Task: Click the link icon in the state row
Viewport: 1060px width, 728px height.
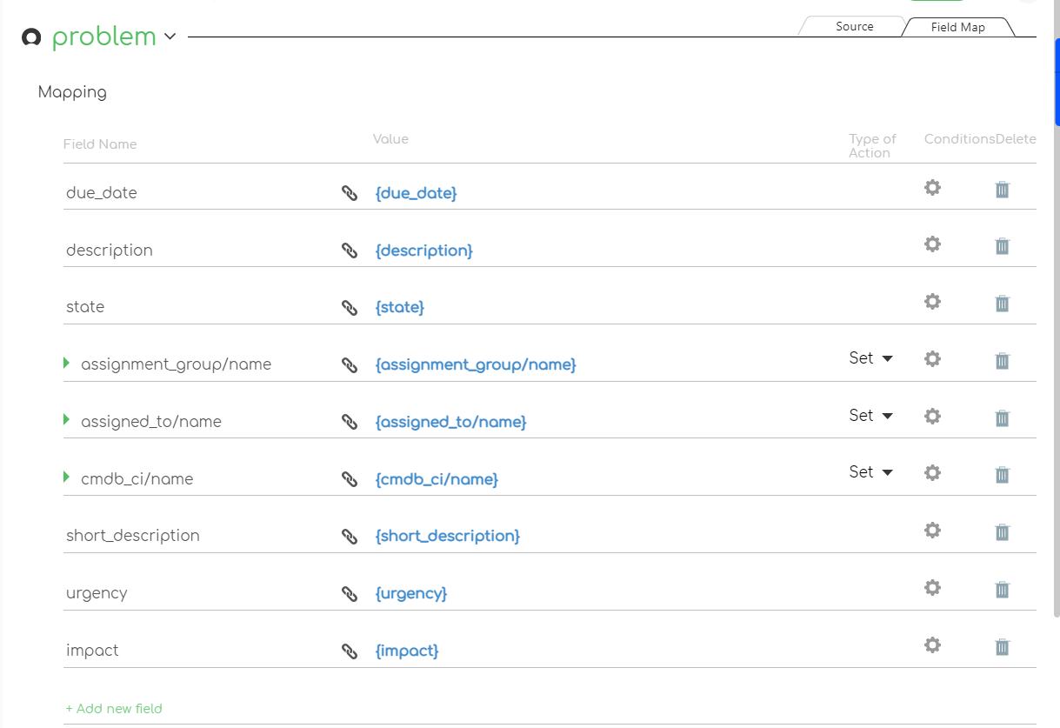Action: [x=350, y=308]
